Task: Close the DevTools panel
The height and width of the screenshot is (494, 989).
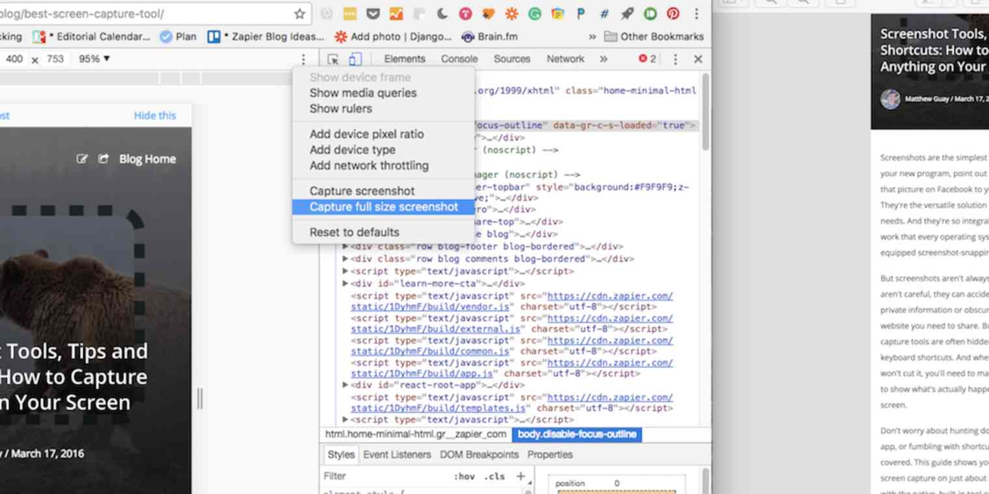Action: click(698, 59)
